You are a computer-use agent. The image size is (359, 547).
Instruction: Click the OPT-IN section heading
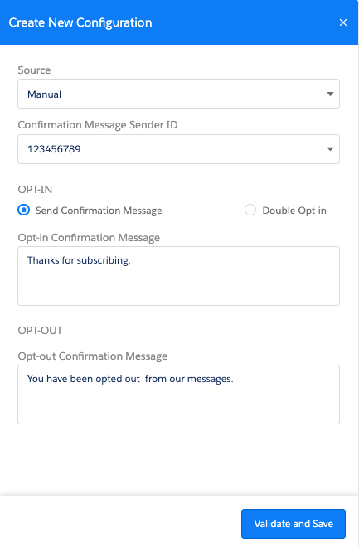point(35,190)
